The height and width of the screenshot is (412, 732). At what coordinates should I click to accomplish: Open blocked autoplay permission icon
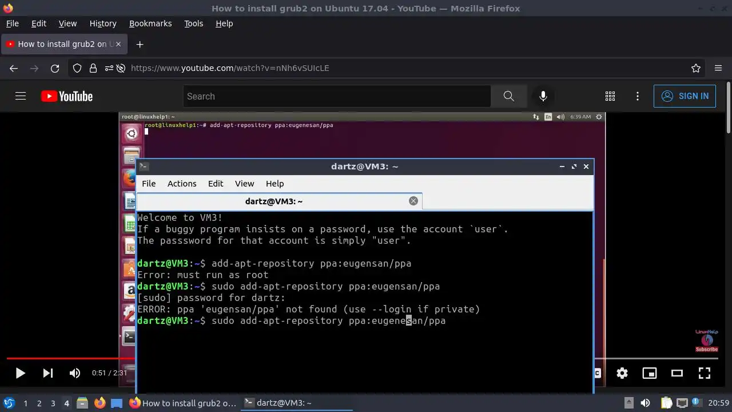pyautogui.click(x=121, y=68)
